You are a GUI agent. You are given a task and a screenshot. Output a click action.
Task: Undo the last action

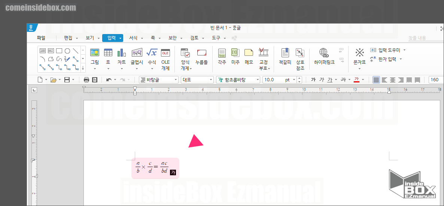pyautogui.click(x=109, y=80)
